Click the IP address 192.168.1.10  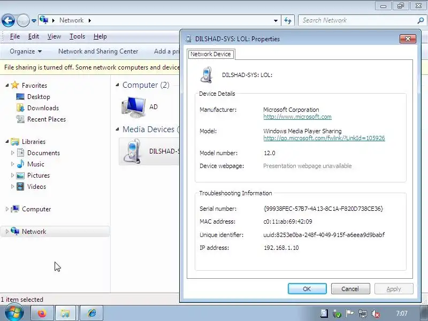tap(281, 248)
